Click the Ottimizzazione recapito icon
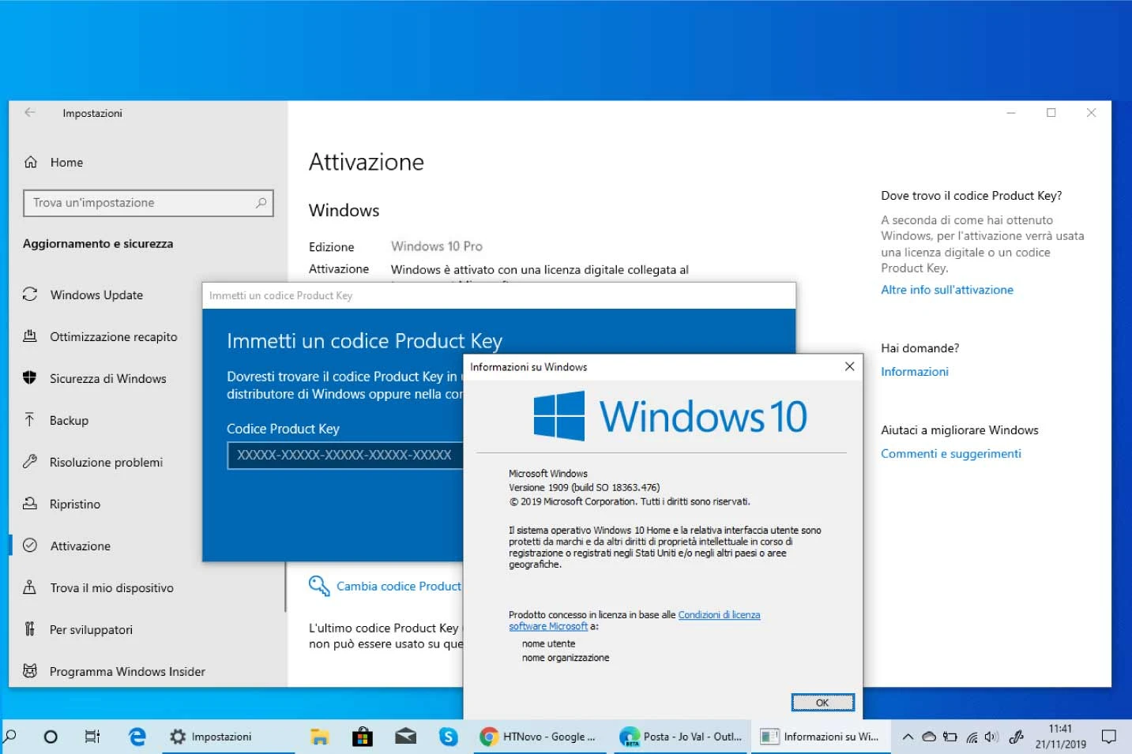The height and width of the screenshot is (754, 1132). [x=30, y=336]
